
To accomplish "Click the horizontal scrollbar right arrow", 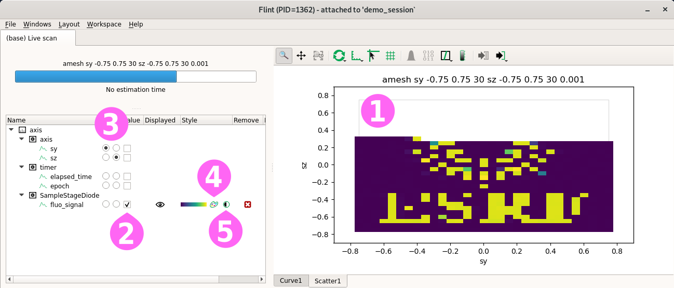I will tap(262, 279).
